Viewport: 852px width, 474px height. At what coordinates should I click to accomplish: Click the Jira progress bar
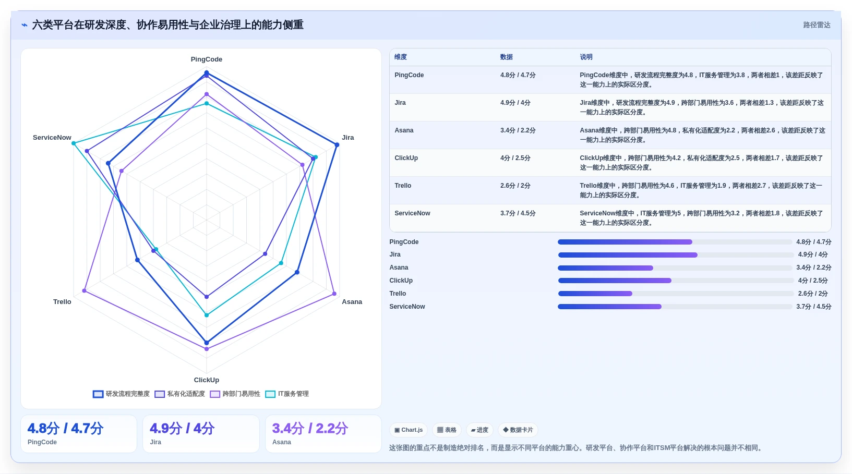[676, 255]
